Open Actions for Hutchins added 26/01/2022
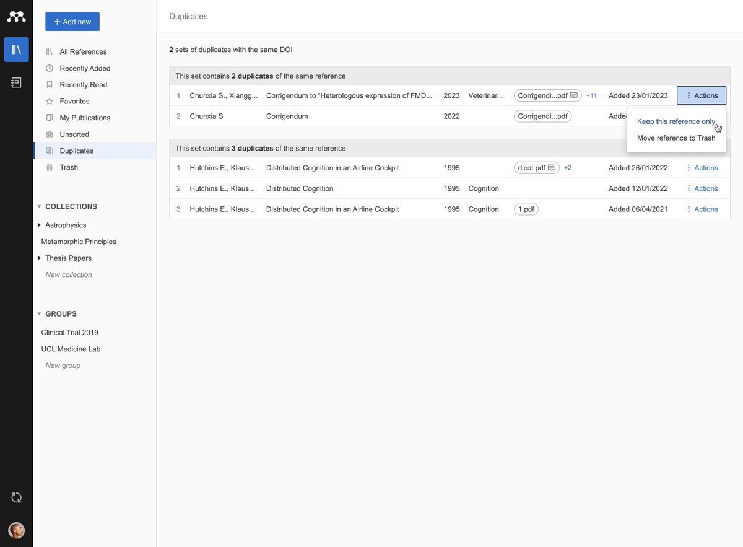Screen dimensions: 743x547 point(702,168)
